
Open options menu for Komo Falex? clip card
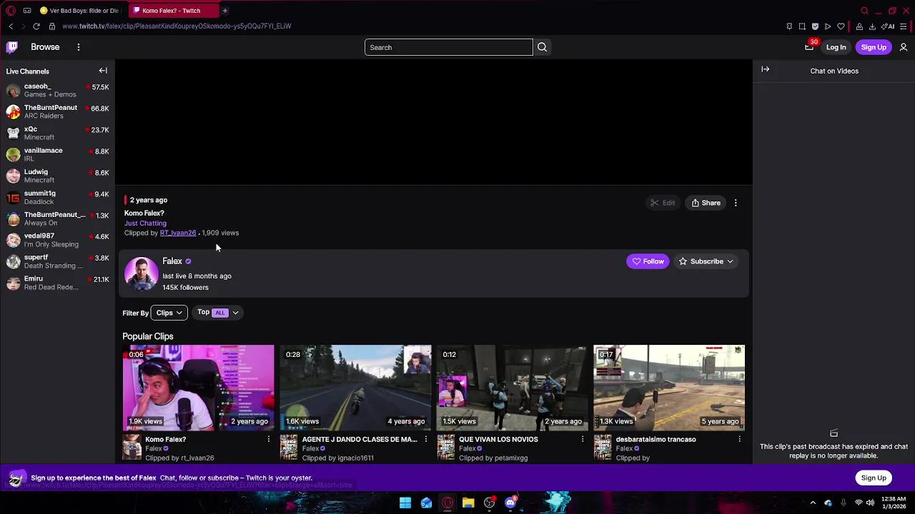click(269, 440)
